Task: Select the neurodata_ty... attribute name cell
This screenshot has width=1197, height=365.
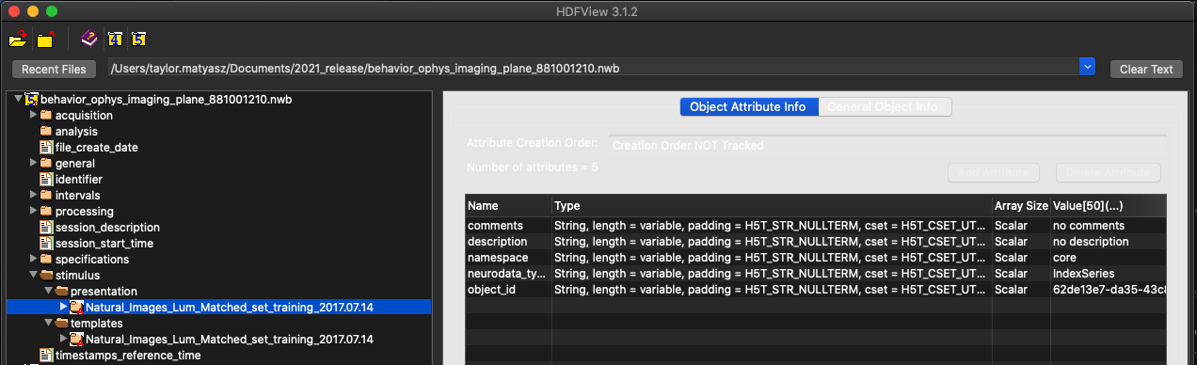Action: point(508,273)
